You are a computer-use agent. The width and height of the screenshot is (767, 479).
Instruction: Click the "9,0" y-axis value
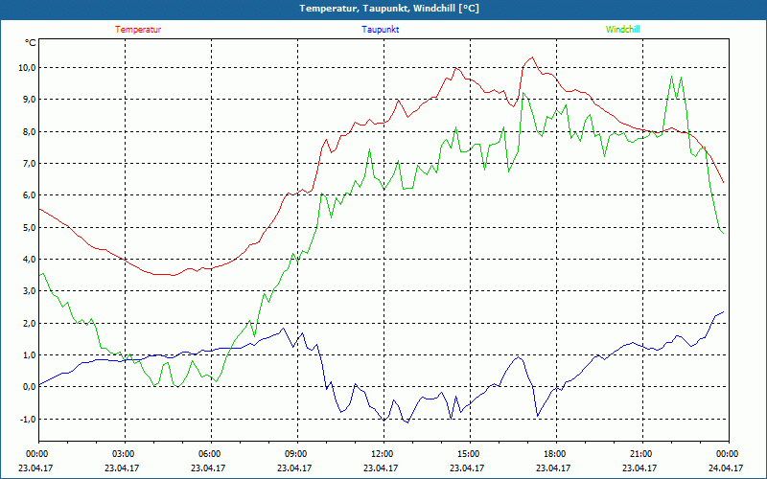[29, 100]
